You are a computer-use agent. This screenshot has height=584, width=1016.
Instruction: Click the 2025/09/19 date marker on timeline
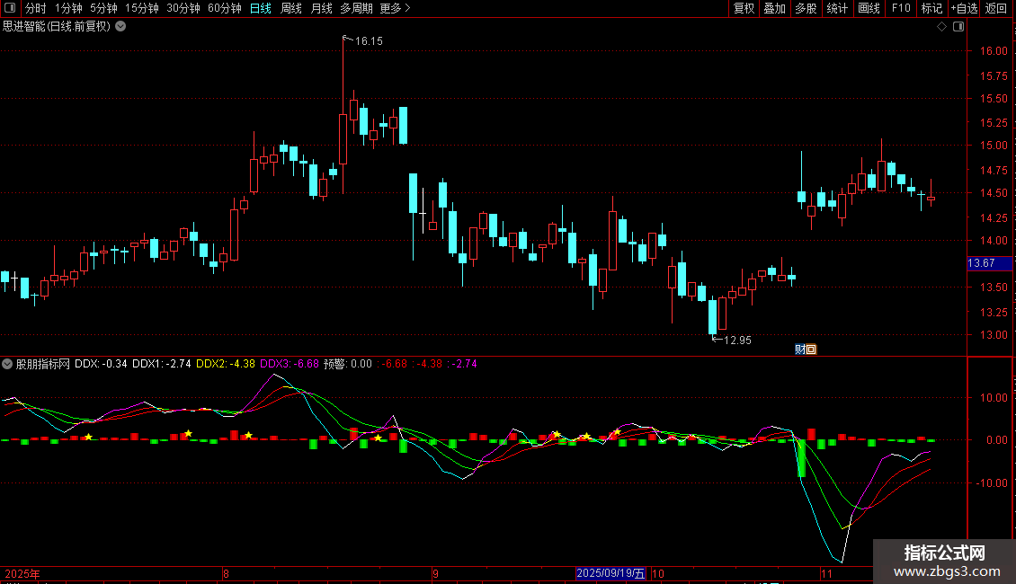pyautogui.click(x=611, y=573)
